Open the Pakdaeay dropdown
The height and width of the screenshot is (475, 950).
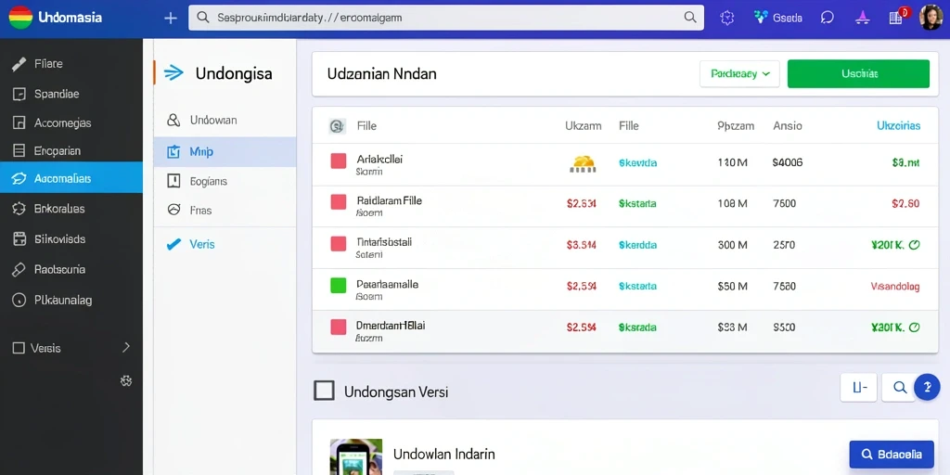click(739, 74)
